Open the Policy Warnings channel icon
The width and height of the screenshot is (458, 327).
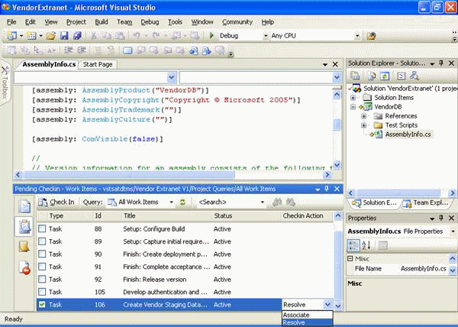24,267
